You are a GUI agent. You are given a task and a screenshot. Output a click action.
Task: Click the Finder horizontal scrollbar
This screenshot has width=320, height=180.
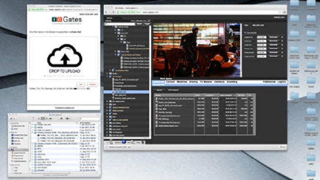click(x=51, y=173)
